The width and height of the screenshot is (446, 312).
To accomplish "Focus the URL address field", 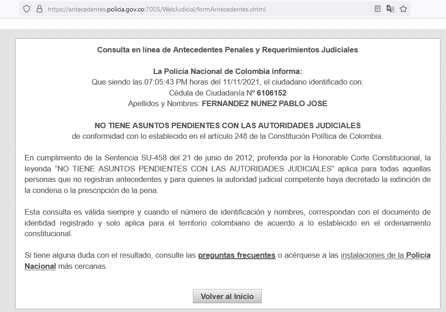I will (184, 9).
